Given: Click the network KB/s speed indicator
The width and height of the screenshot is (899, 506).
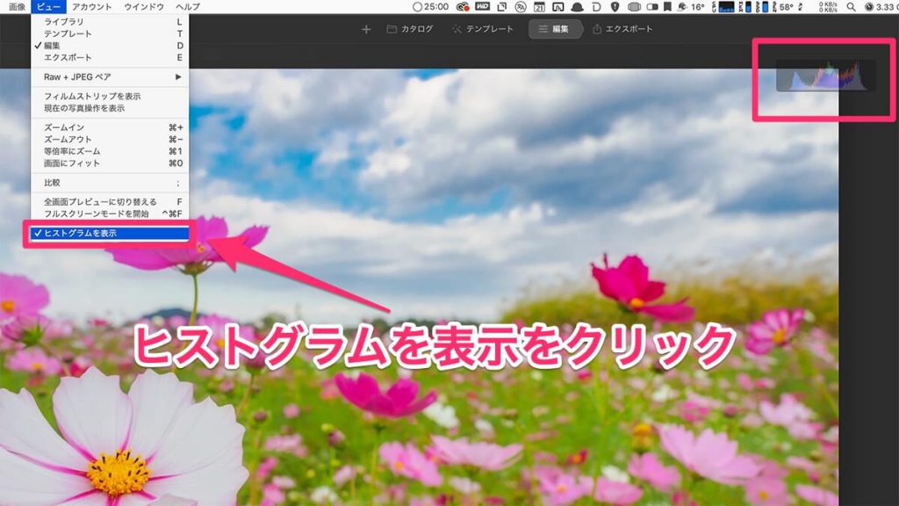Looking at the screenshot, I should (x=828, y=7).
